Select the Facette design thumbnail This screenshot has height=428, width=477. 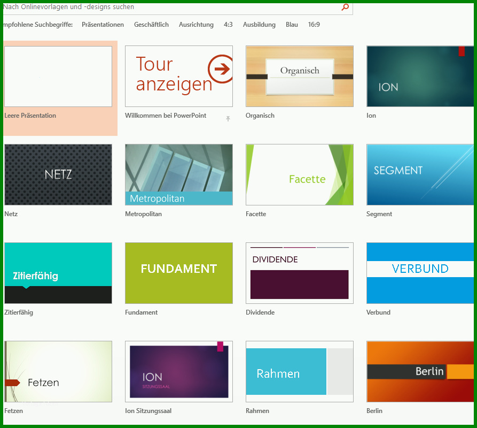point(300,175)
